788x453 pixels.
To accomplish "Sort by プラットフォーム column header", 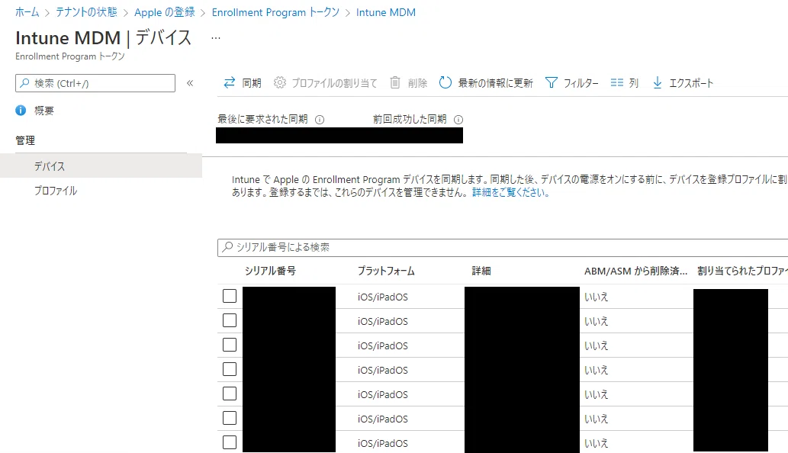I will tap(386, 271).
